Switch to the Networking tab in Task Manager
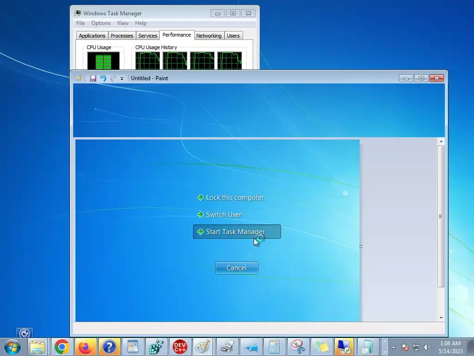This screenshot has width=474, height=356. coord(209,36)
